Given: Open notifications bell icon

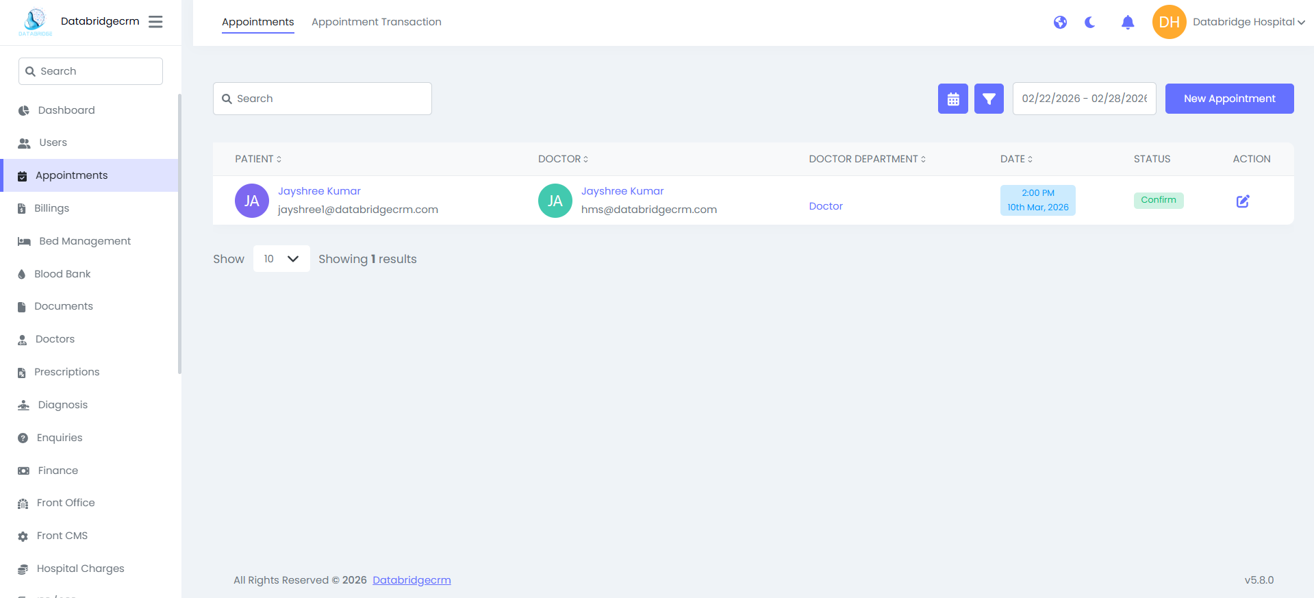Looking at the screenshot, I should [x=1128, y=23].
